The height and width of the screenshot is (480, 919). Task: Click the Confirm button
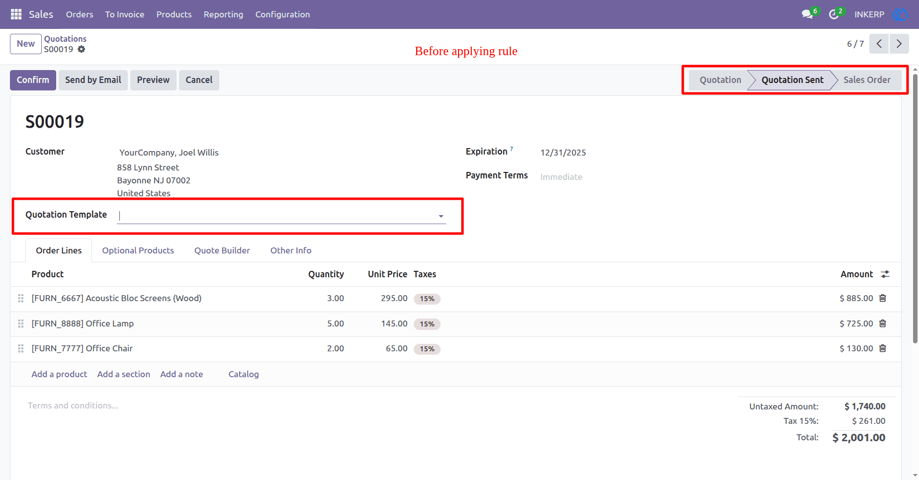[x=33, y=80]
